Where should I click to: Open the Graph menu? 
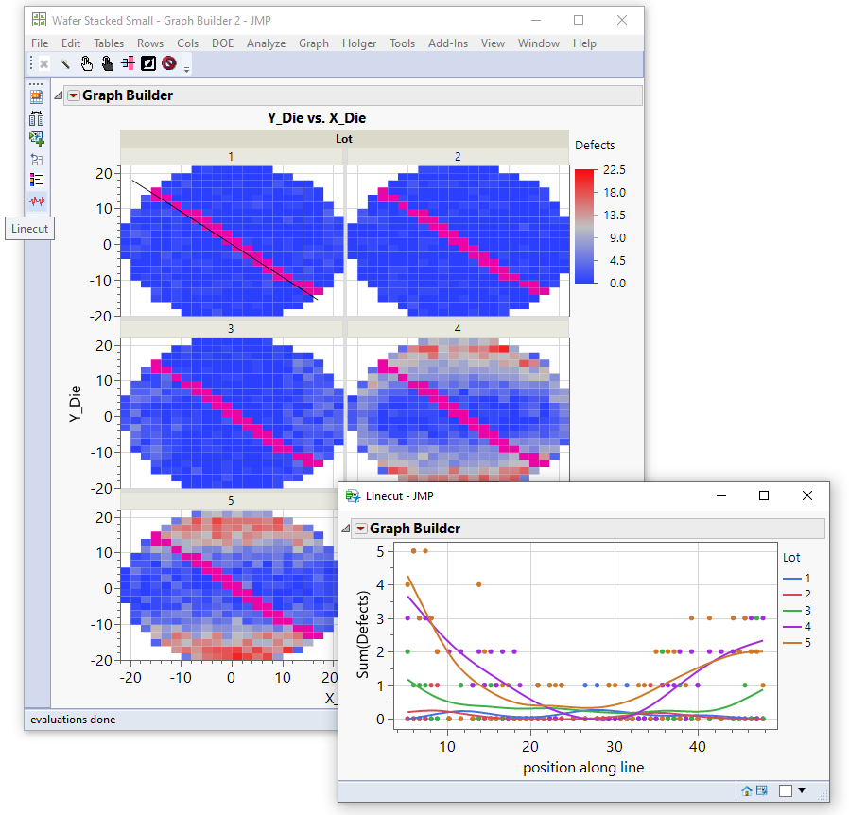(x=314, y=43)
